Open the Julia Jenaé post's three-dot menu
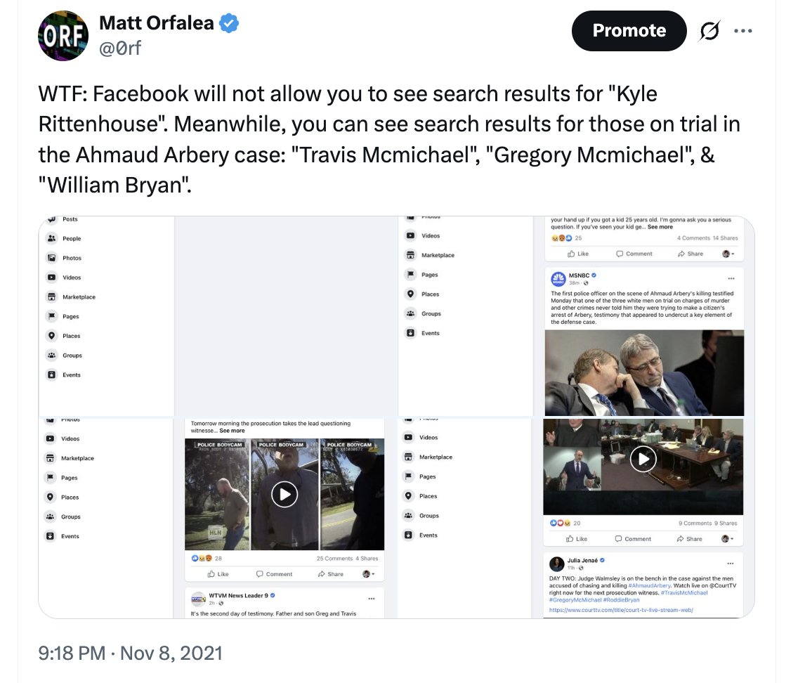This screenshot has height=683, width=805. (x=731, y=564)
